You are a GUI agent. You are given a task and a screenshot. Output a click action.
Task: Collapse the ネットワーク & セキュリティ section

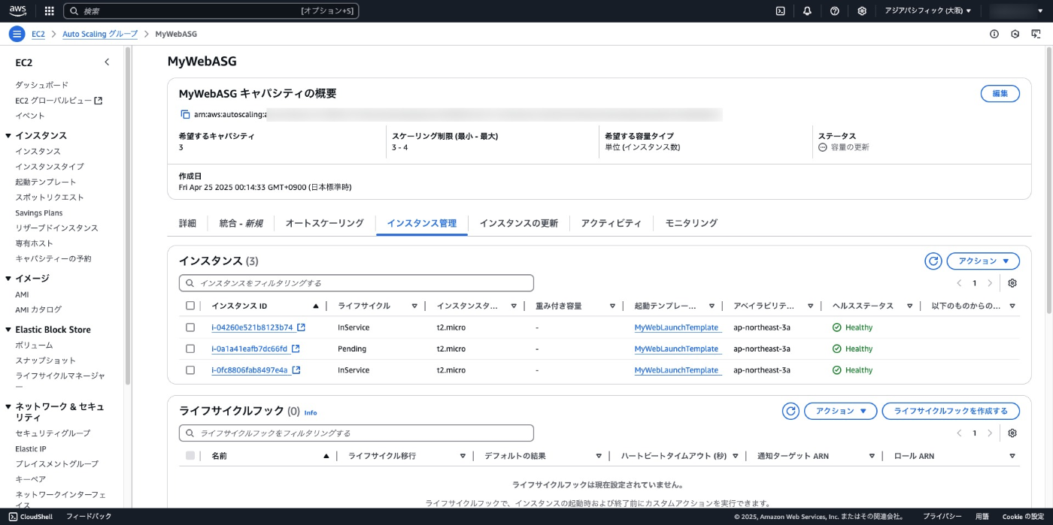[x=8, y=406]
